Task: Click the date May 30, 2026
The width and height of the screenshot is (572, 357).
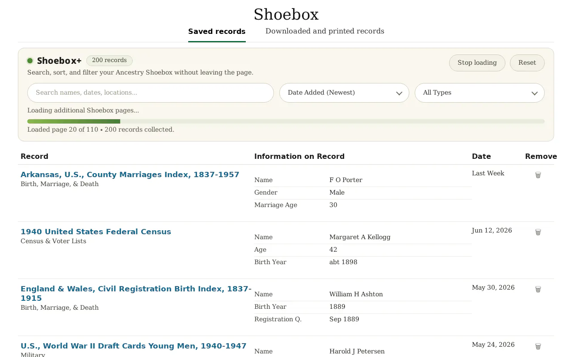Action: (493, 287)
